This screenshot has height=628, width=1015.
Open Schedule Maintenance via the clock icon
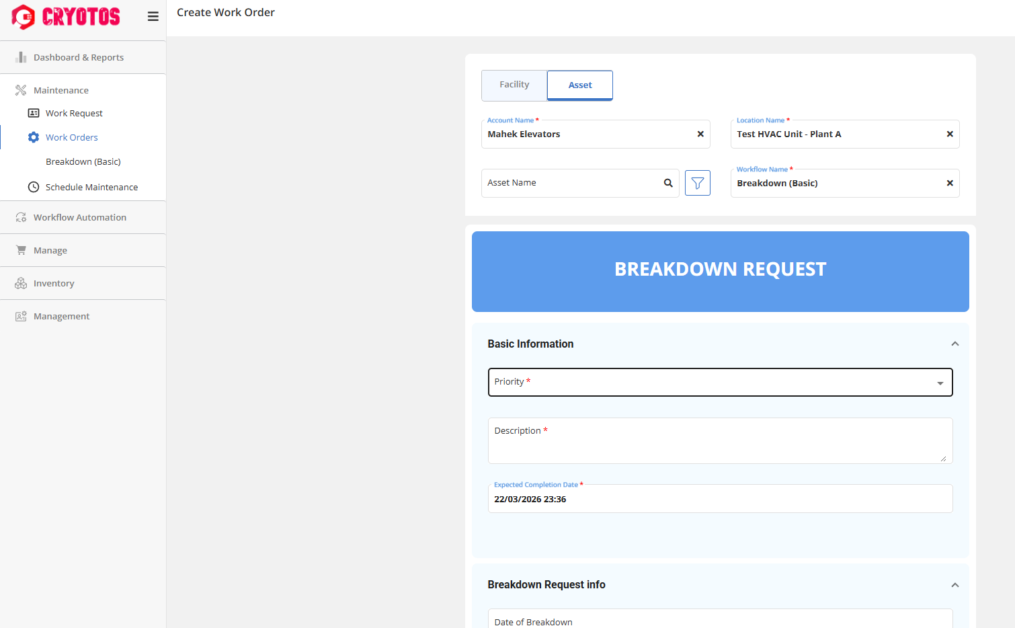[33, 187]
